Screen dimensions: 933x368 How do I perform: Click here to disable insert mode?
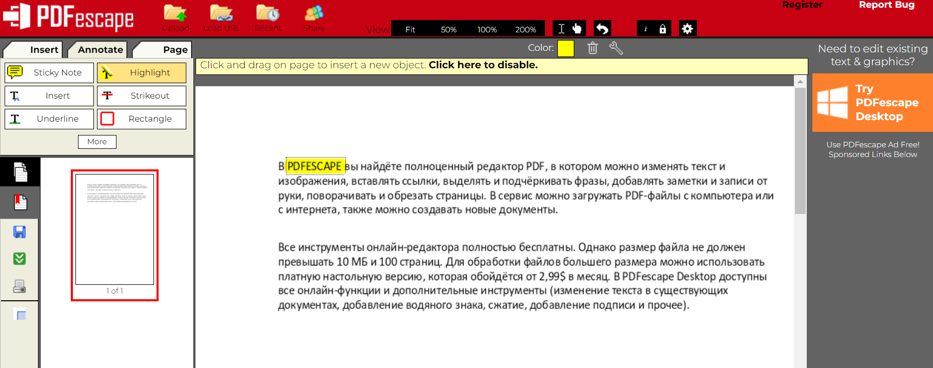point(483,65)
